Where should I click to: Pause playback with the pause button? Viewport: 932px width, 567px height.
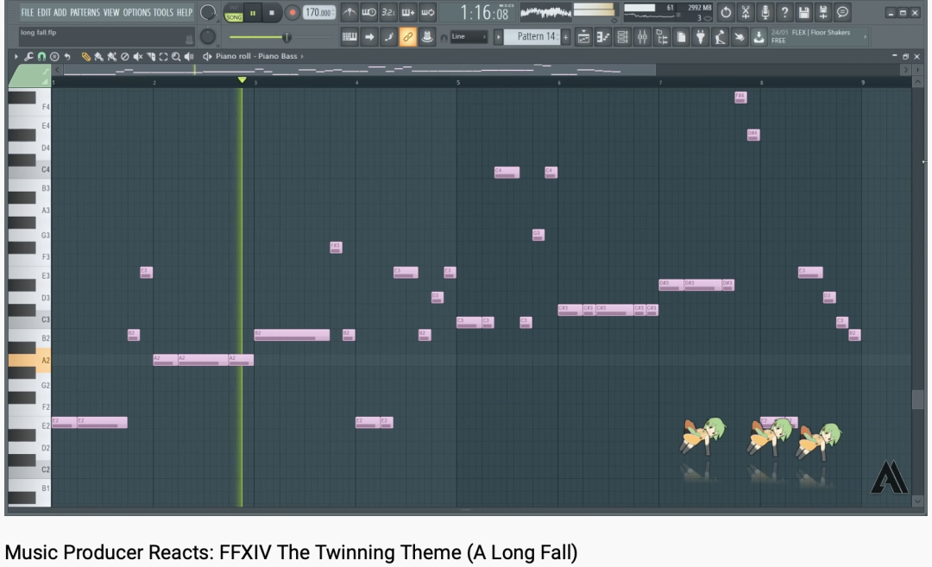coord(253,12)
